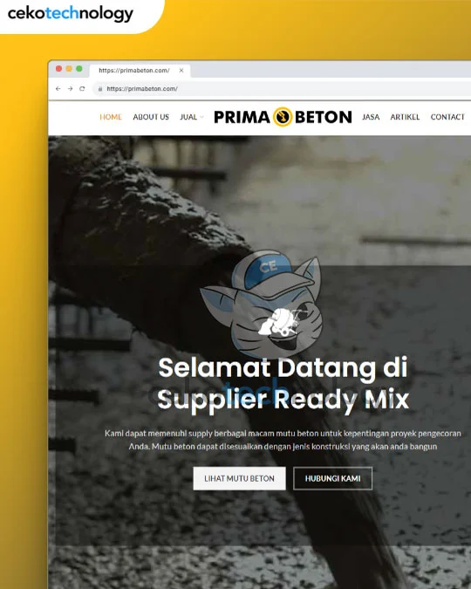Click the Prima Beton round logo emblem
471x589 pixels.
coord(283,116)
